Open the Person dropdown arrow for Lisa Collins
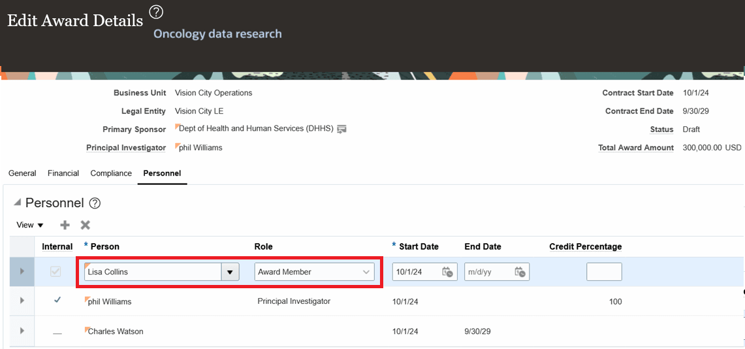This screenshot has width=745, height=349. coord(230,272)
